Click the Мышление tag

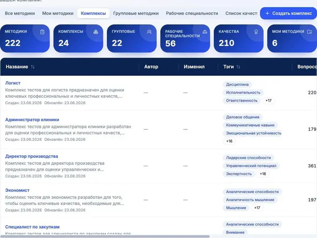(236, 208)
